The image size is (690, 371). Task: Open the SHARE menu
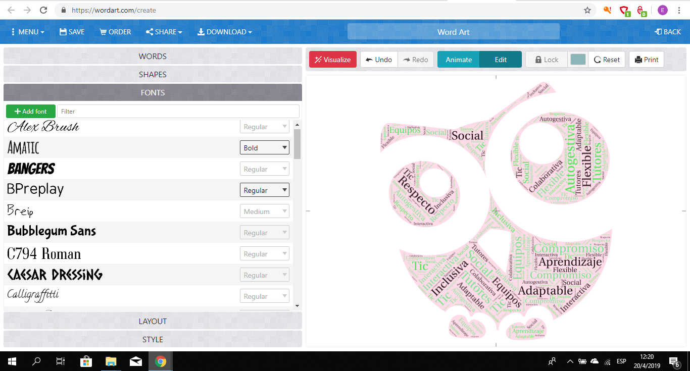[x=164, y=32]
